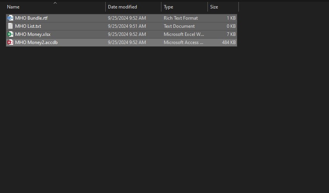Click the text document icon for MHO List.txt

point(10,26)
